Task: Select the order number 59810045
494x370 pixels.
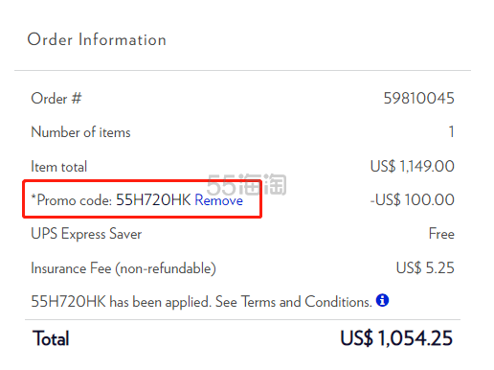Action: coord(418,98)
